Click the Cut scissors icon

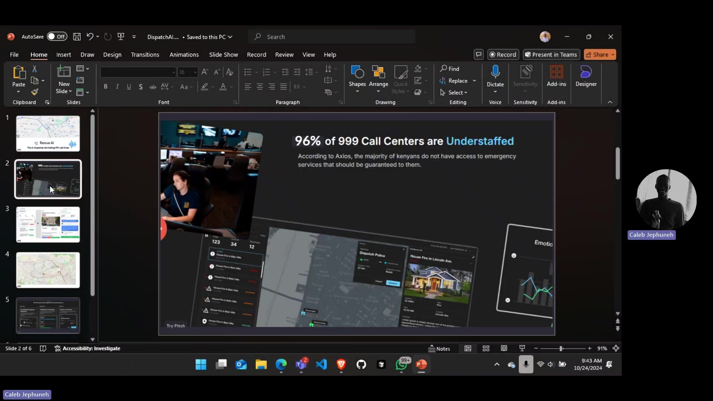[x=35, y=69]
